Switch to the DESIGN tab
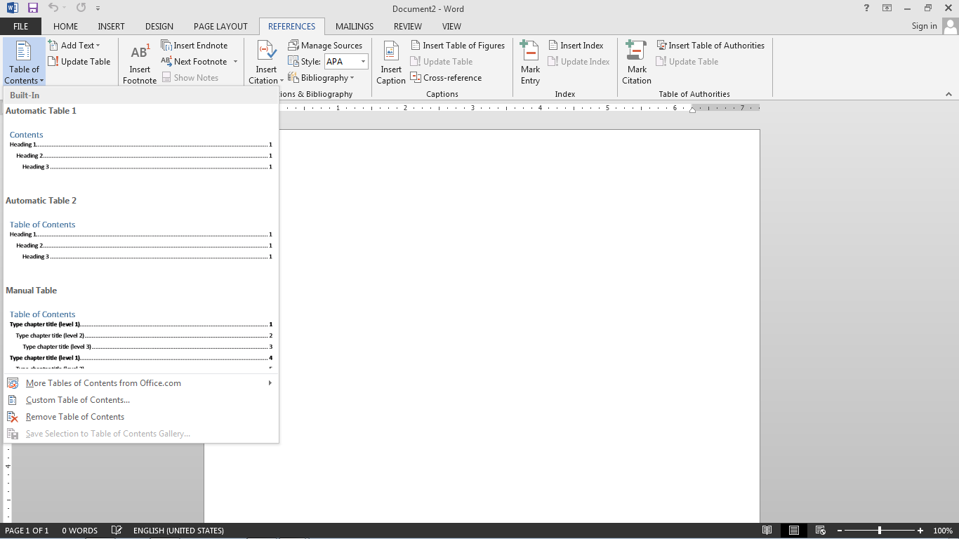 click(159, 26)
